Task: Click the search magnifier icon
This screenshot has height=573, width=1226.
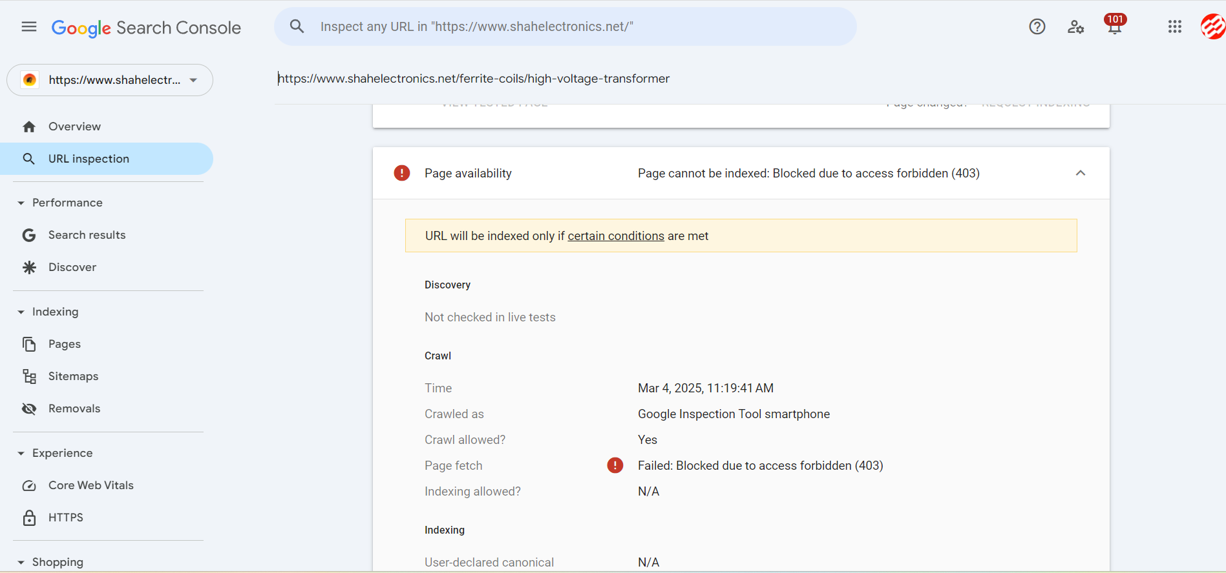Action: click(297, 26)
